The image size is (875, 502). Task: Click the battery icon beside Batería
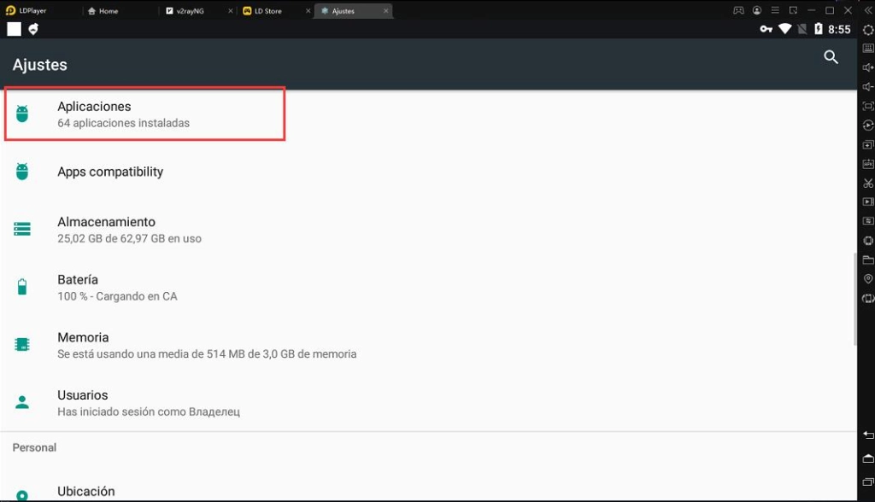(22, 287)
